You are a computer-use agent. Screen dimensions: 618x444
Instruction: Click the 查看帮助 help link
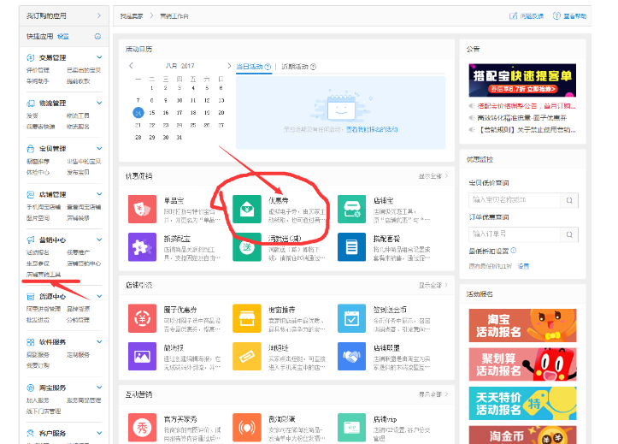[x=569, y=16]
